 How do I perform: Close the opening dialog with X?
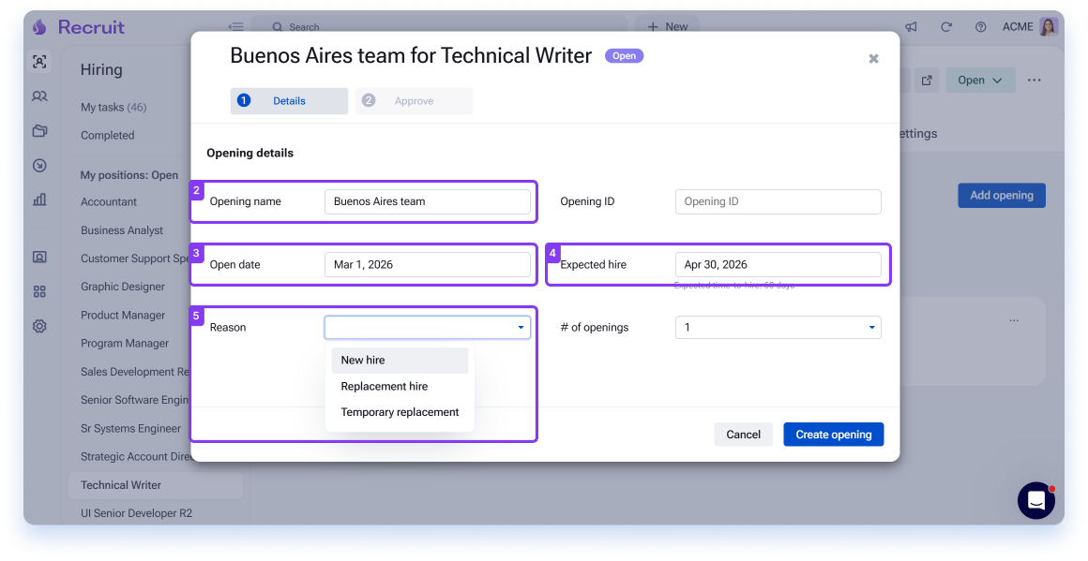point(873,59)
